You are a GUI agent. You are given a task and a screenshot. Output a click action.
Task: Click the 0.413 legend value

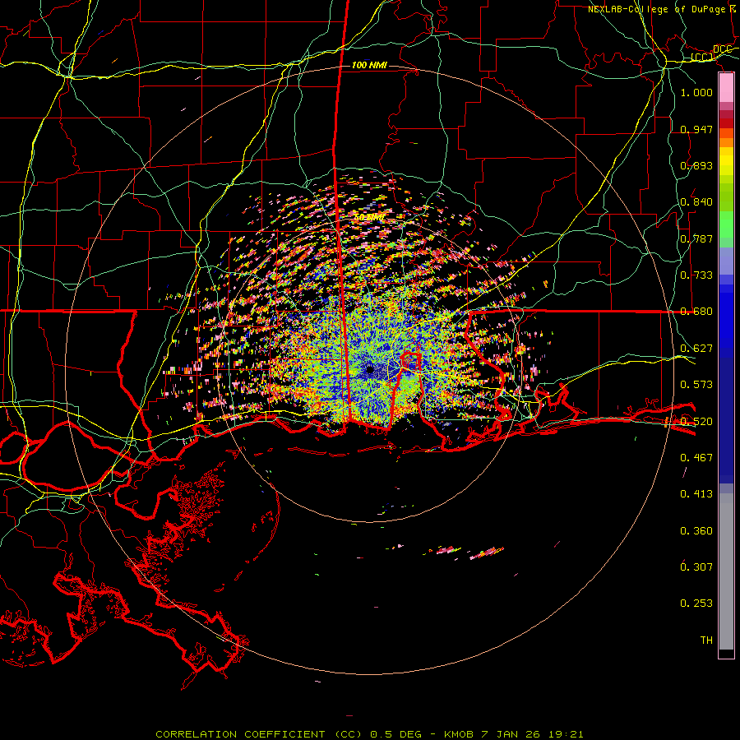[x=696, y=494]
